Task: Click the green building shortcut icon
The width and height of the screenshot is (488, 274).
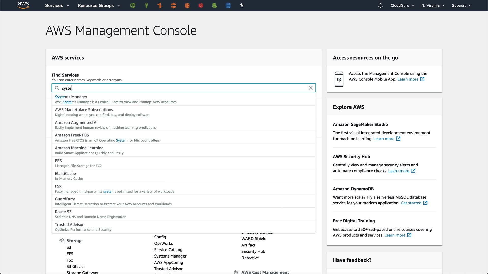Action: click(214, 5)
